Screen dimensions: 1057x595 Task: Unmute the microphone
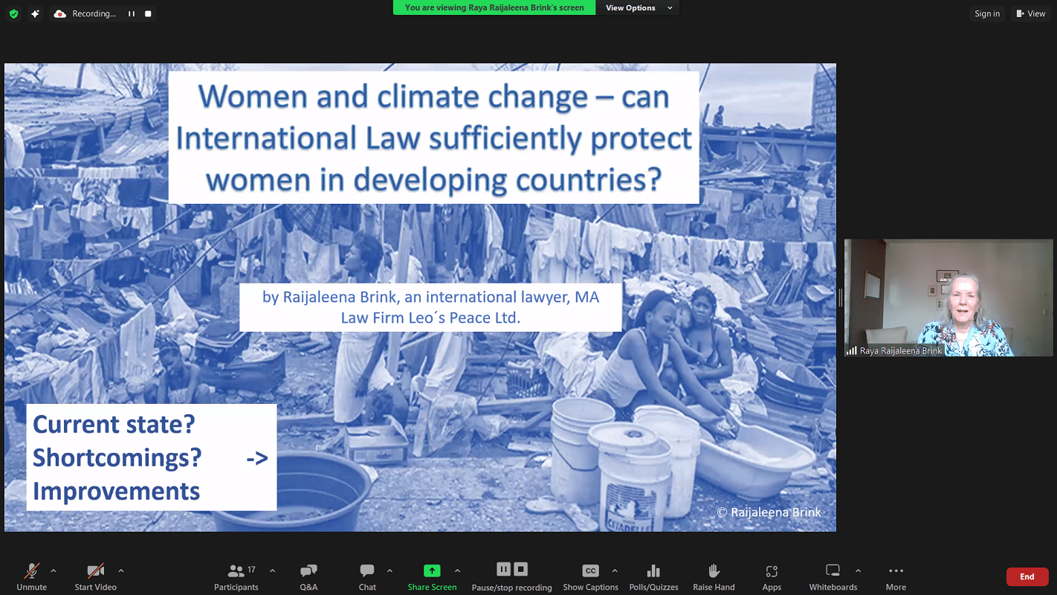tap(32, 576)
